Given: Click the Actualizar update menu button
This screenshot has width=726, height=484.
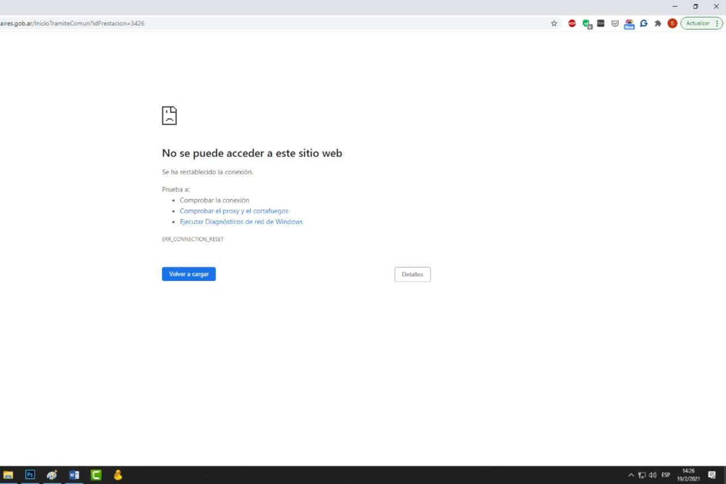Looking at the screenshot, I should pyautogui.click(x=702, y=23).
